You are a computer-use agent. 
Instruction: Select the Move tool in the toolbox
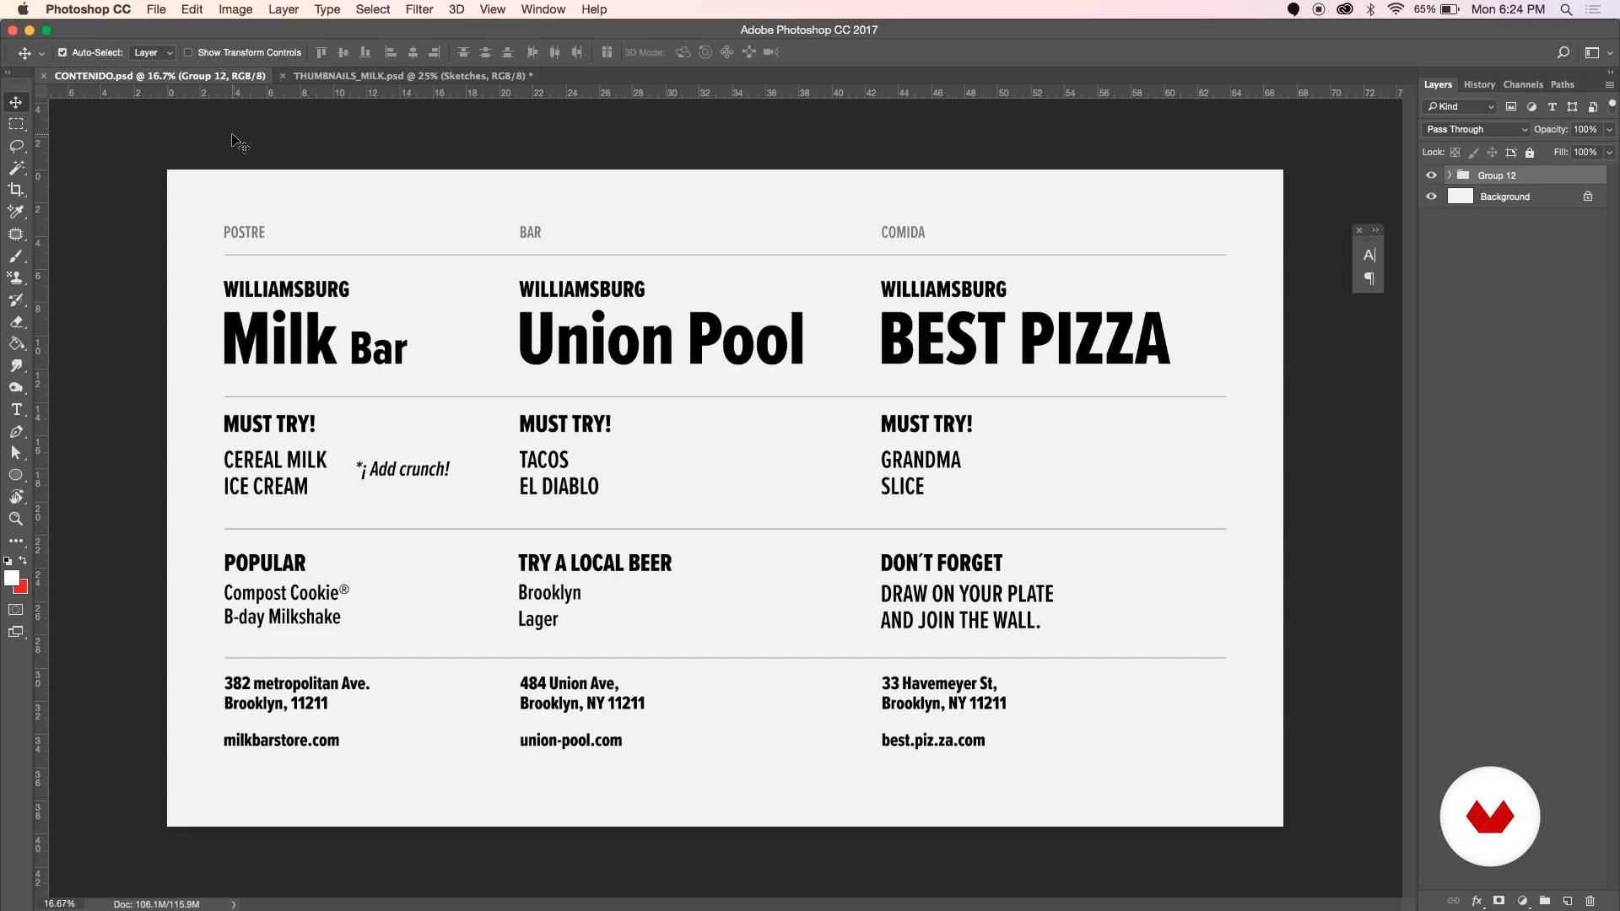pyautogui.click(x=16, y=102)
